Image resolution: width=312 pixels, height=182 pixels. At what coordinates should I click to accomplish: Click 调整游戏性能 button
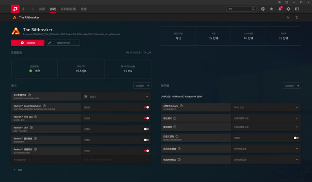63,43
